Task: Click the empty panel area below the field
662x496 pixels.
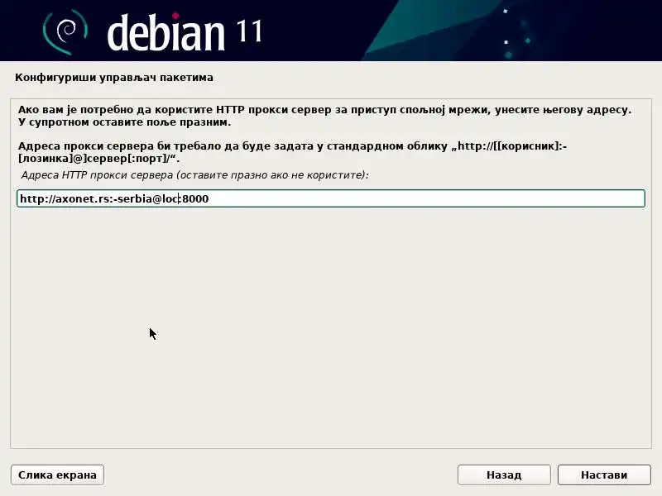Action: point(331,329)
